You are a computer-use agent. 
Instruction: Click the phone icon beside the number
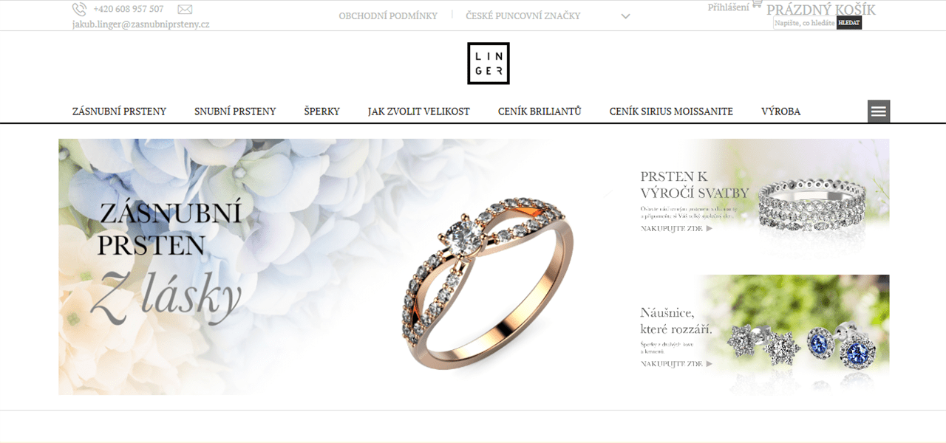coord(79,9)
